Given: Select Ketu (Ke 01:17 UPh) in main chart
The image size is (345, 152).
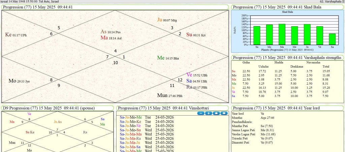Looking at the screenshot, I should tap(17, 35).
